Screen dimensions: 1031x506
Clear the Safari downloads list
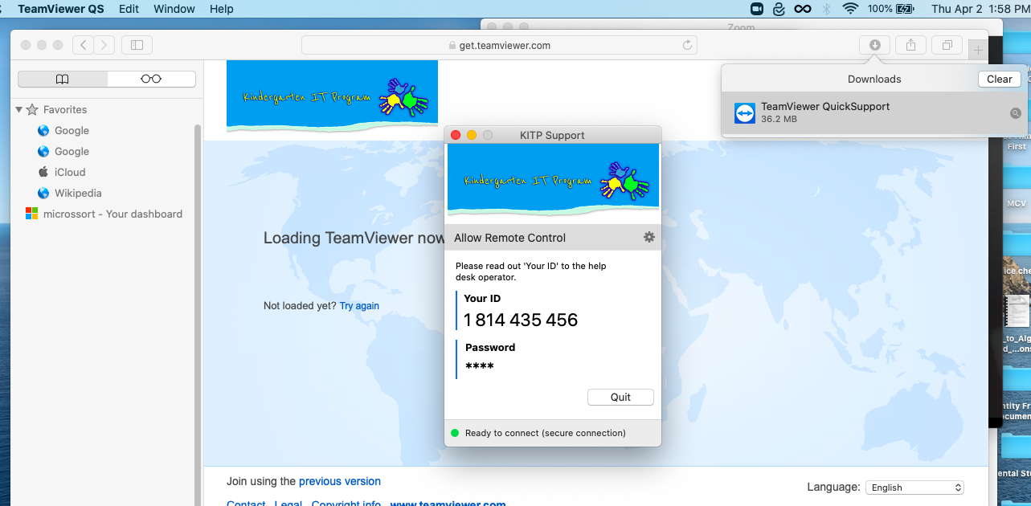(x=1000, y=79)
